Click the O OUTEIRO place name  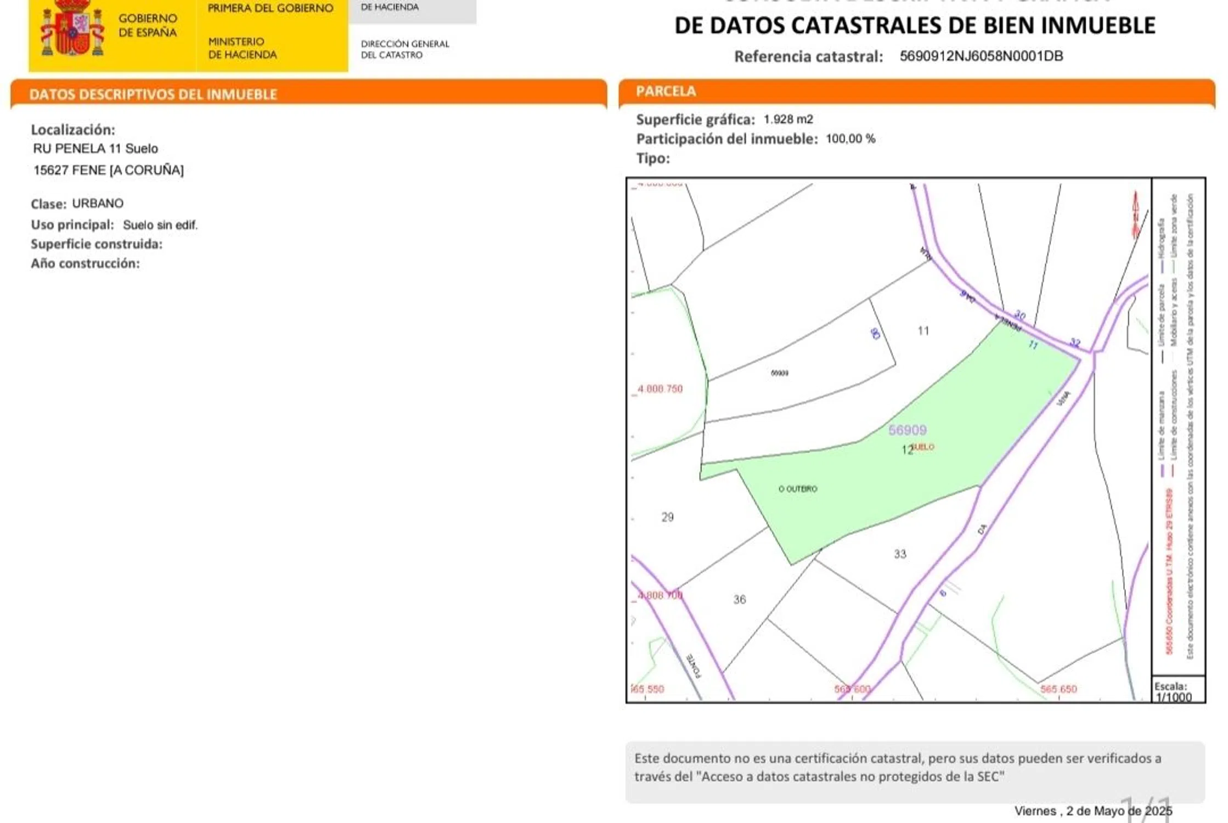point(798,489)
